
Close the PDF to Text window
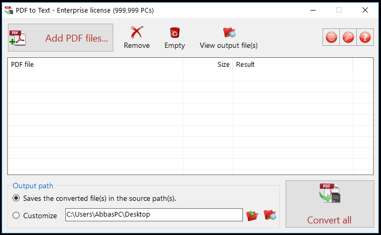click(x=365, y=10)
